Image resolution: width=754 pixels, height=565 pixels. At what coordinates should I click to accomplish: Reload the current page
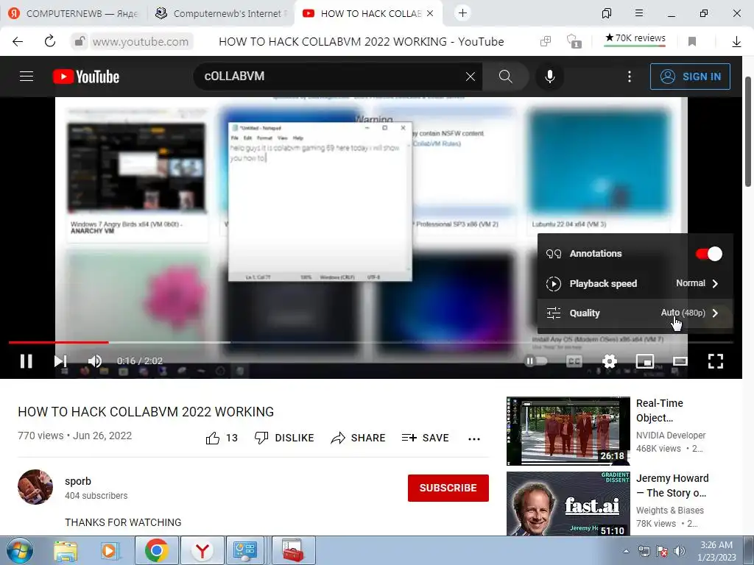click(50, 41)
